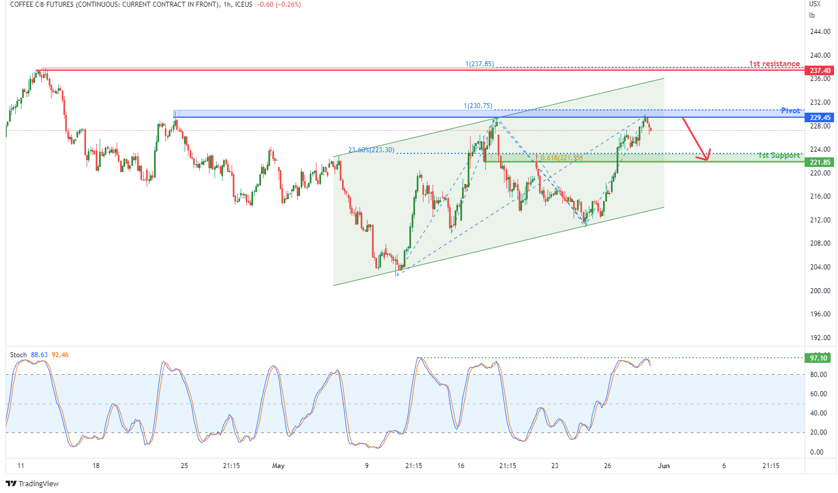The height and width of the screenshot is (493, 838).
Task: Open the Stoch indicator legend
Action: click(x=18, y=355)
